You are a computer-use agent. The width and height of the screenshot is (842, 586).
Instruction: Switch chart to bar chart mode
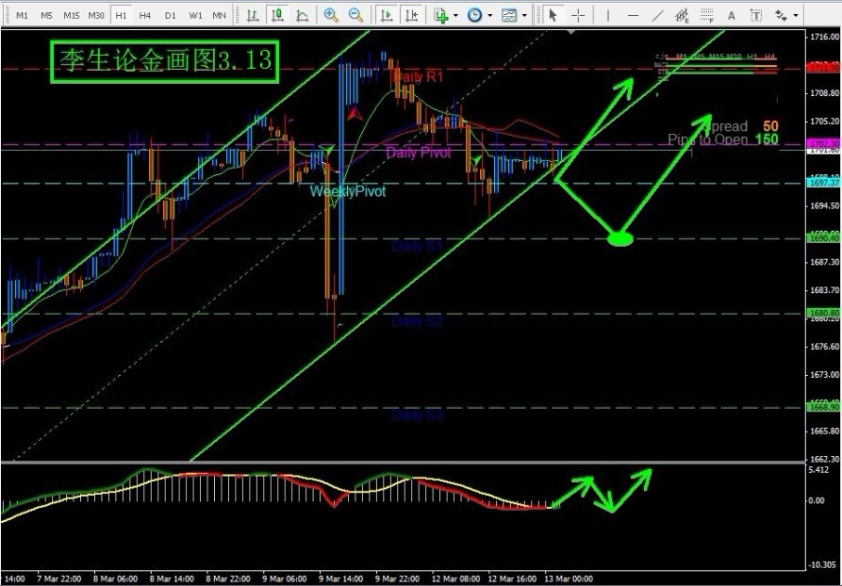(253, 15)
